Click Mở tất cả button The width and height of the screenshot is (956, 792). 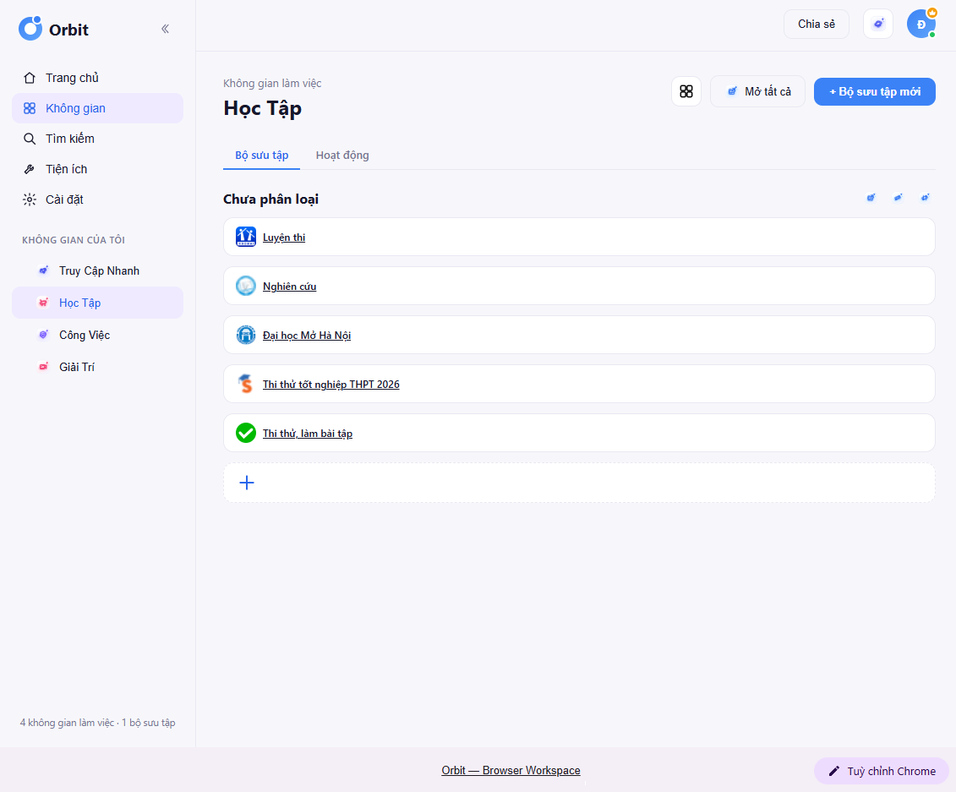(758, 91)
